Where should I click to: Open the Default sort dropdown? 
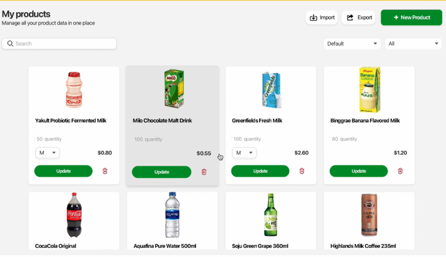pos(353,44)
